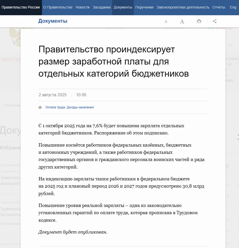Click the article headline about индексация зарплаты
239x248 pixels.
tap(114, 61)
